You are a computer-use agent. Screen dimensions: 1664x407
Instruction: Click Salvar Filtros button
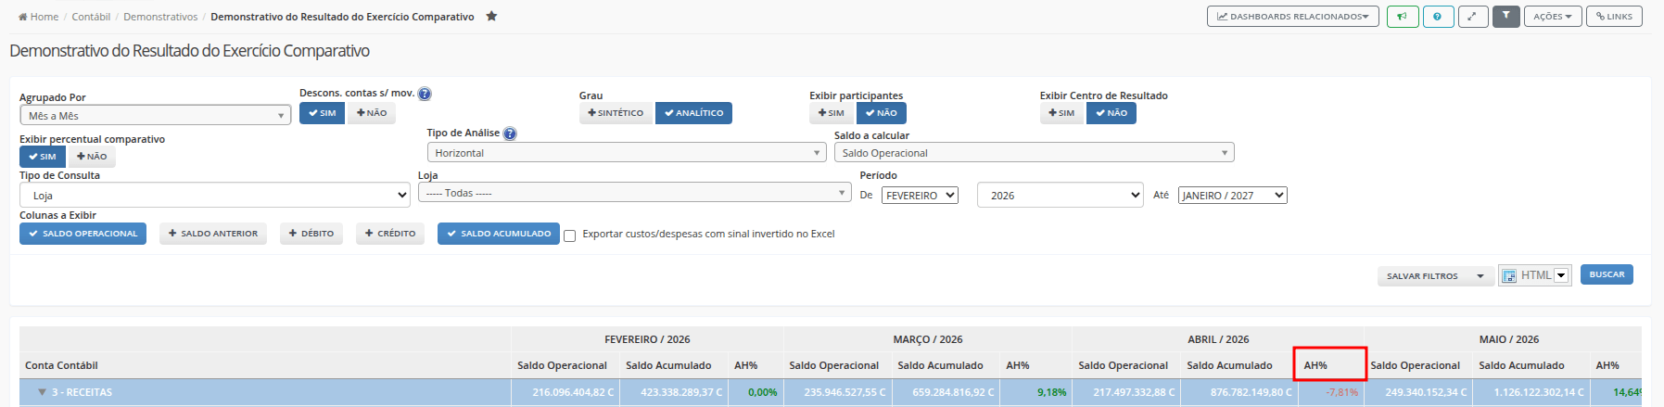(x=1422, y=276)
